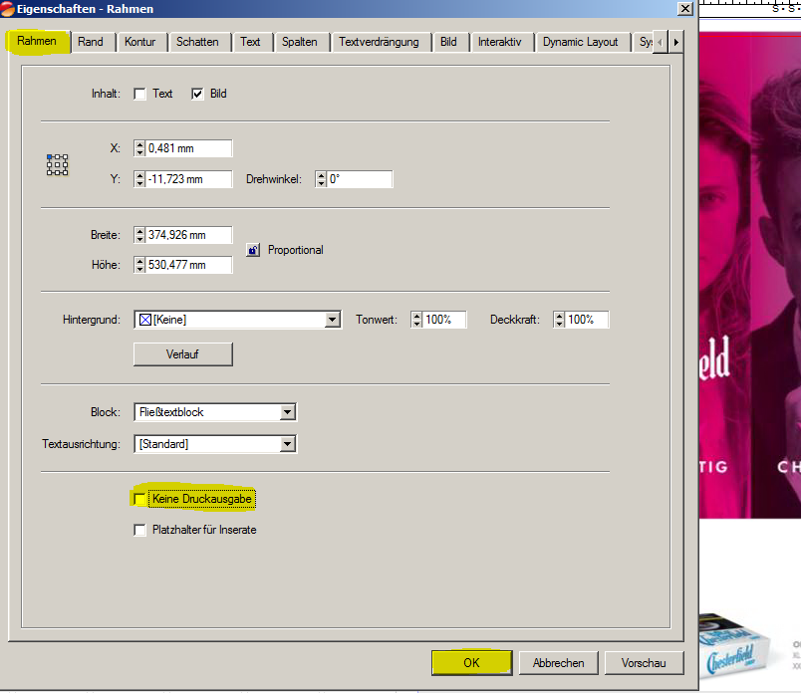Click the X position stepper arrows

tap(139, 148)
